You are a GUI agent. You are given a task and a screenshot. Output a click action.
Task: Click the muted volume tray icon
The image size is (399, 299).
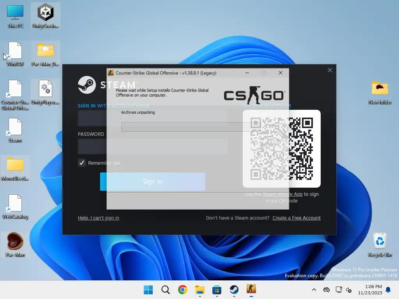click(349, 290)
